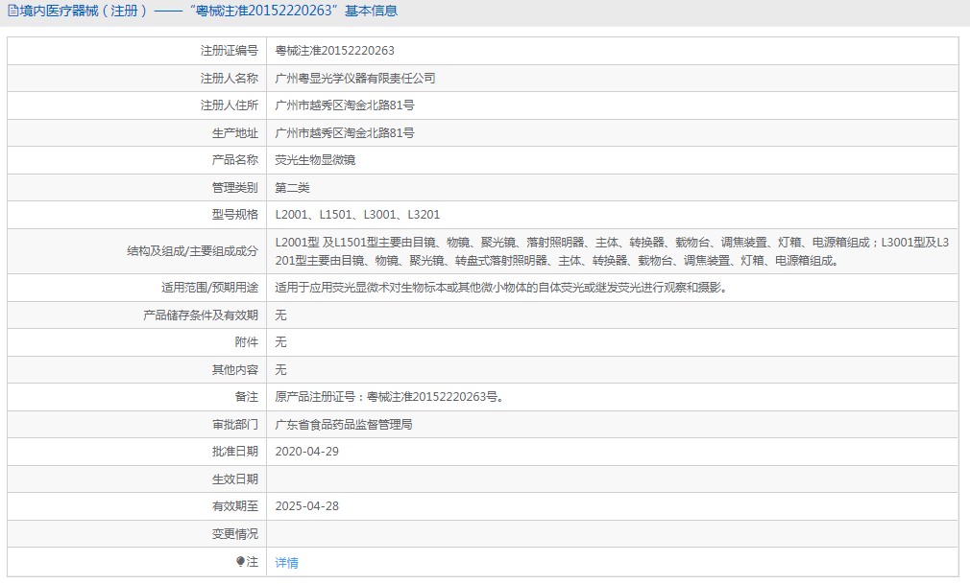The height and width of the screenshot is (584, 970).
Task: Select 无 in the 产品储存条件及有效期 row
Action: (x=280, y=315)
